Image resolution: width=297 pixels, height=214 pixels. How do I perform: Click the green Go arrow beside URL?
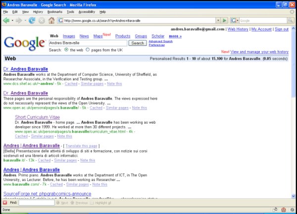click(x=224, y=20)
